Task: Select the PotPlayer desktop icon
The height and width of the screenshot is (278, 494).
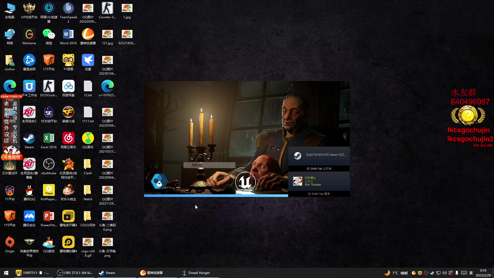Action: pos(49,193)
